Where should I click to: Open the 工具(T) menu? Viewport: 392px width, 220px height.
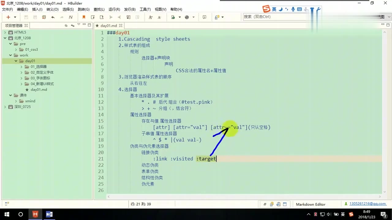(x=145, y=9)
